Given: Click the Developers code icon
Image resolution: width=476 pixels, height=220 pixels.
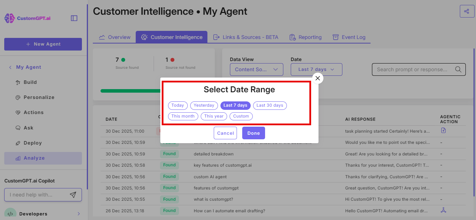Looking at the screenshot, I should 10,214.
